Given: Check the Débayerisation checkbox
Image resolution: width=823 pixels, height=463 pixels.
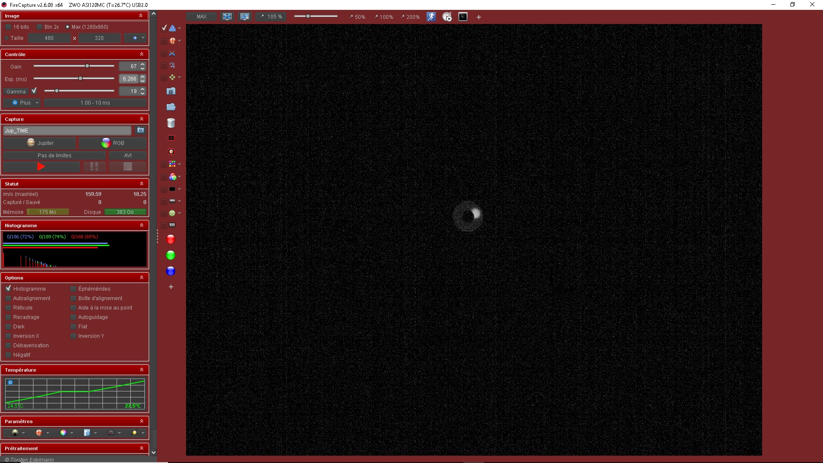Looking at the screenshot, I should [8, 346].
